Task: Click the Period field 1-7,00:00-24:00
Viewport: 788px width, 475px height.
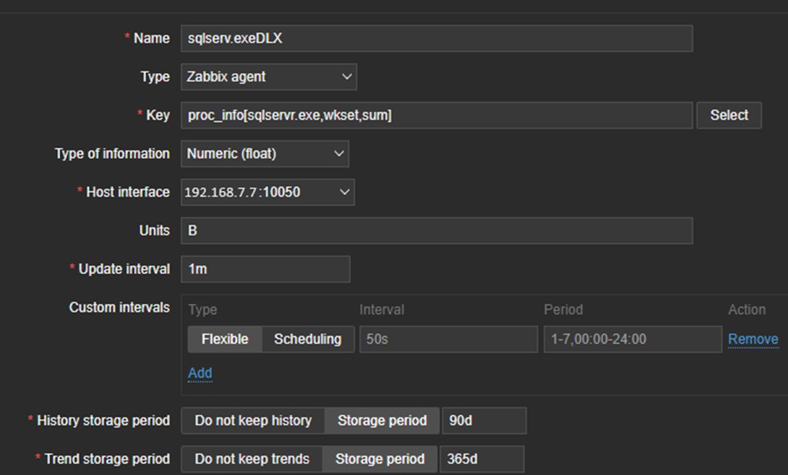Action: 633,339
